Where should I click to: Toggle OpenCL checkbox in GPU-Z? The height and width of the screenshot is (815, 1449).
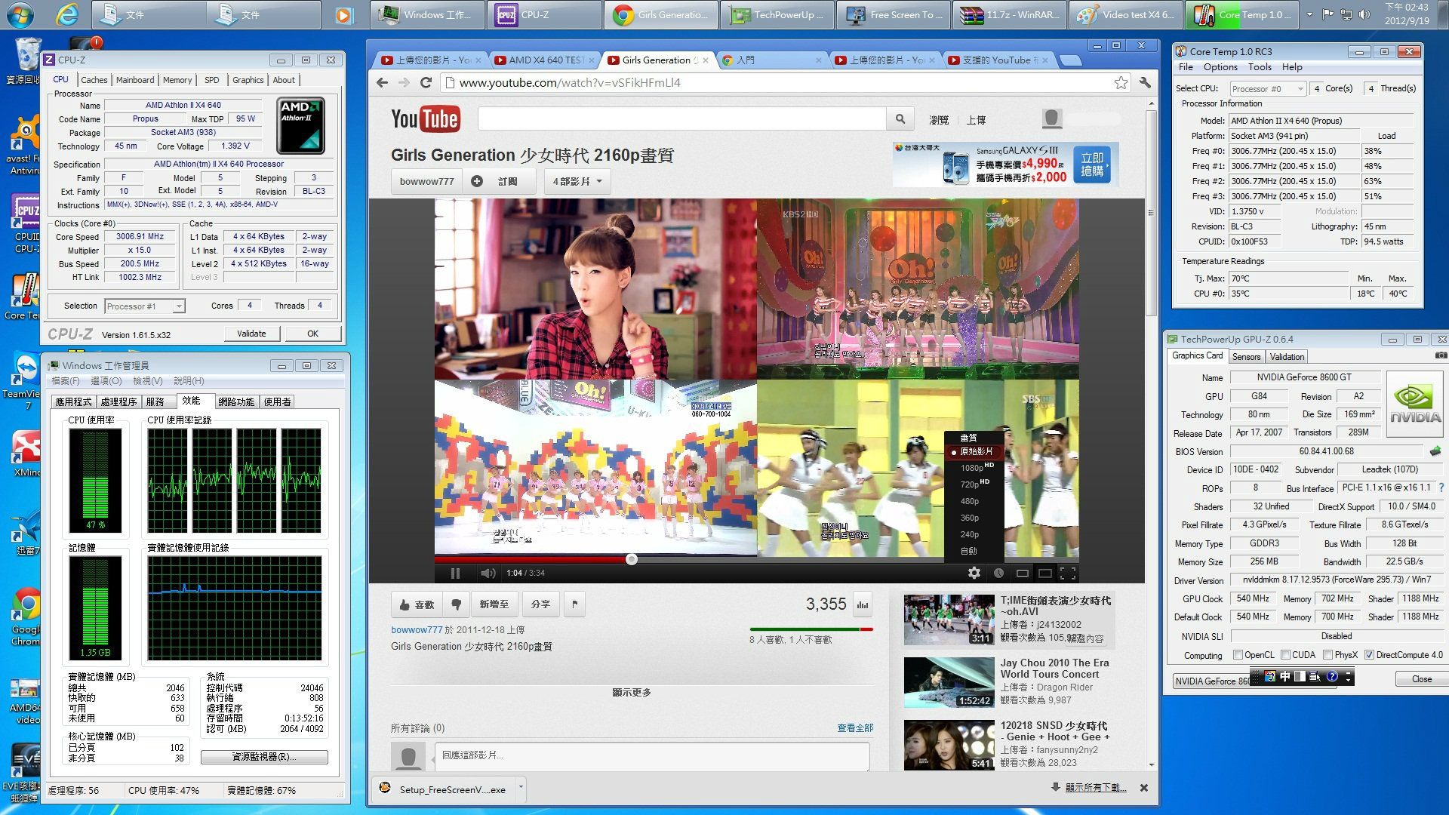[1238, 654]
